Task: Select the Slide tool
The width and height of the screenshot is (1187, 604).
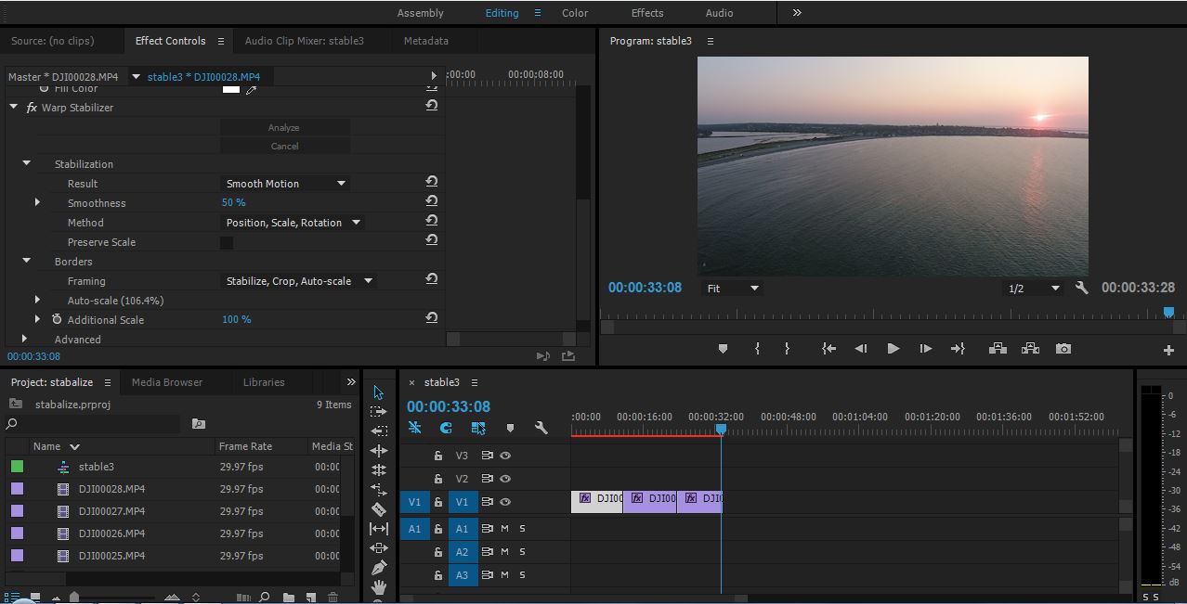Action: click(378, 548)
